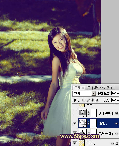
Task: Switch to the 路径 tab
Action: pyautogui.click(x=87, y=88)
